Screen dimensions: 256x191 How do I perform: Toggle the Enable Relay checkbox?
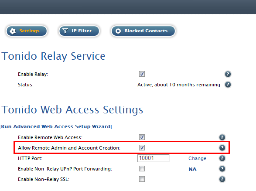(142, 74)
